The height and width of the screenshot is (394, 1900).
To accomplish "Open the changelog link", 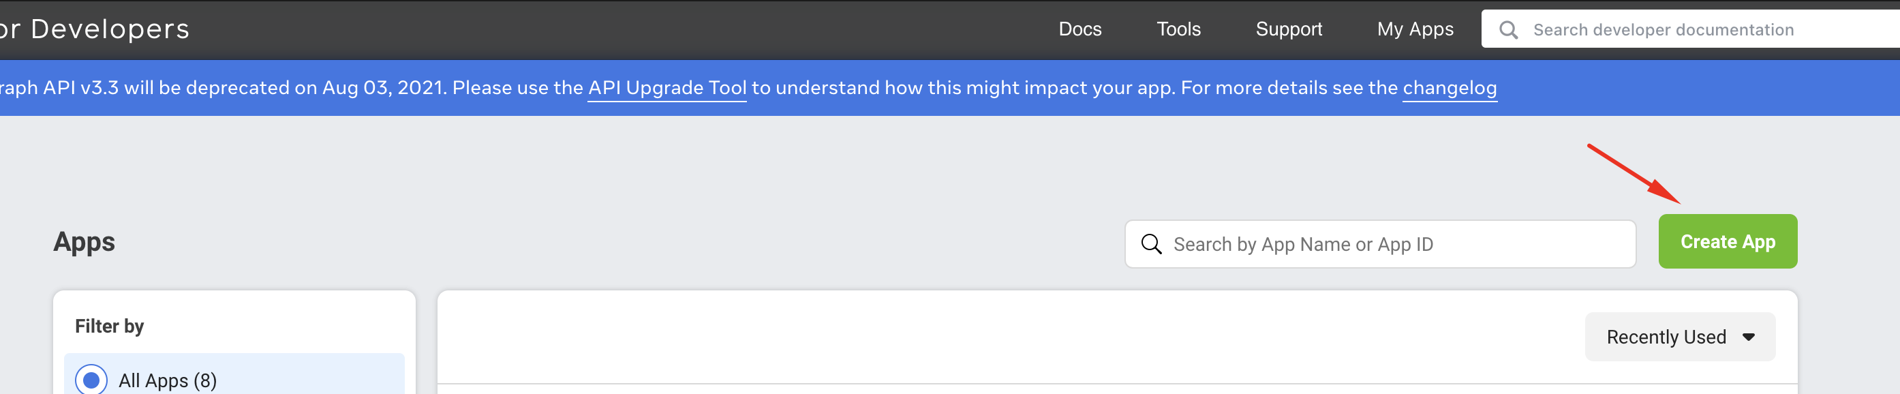I will [x=1450, y=88].
